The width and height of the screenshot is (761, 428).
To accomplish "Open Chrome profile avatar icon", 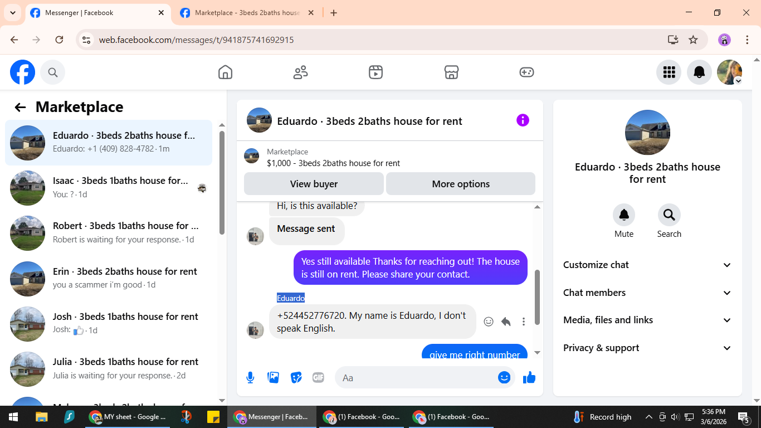I will tap(724, 40).
